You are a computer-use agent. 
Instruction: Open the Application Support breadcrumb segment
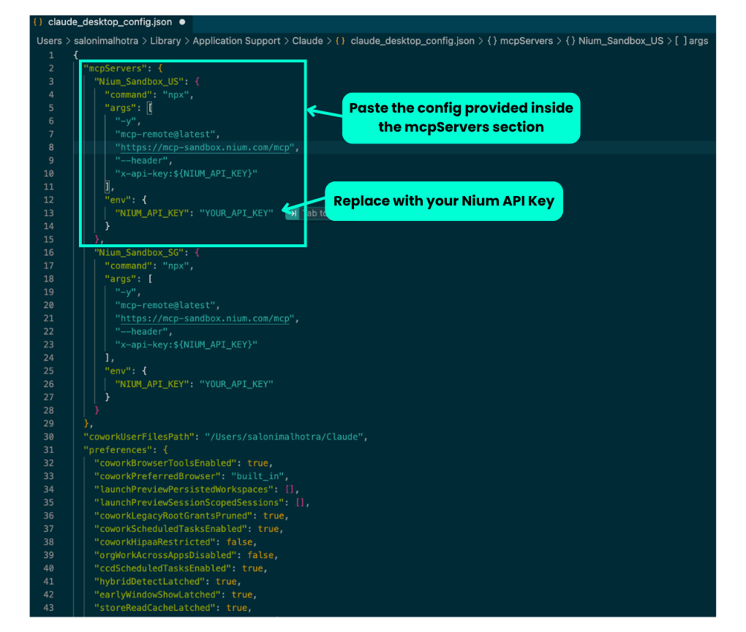[236, 41]
